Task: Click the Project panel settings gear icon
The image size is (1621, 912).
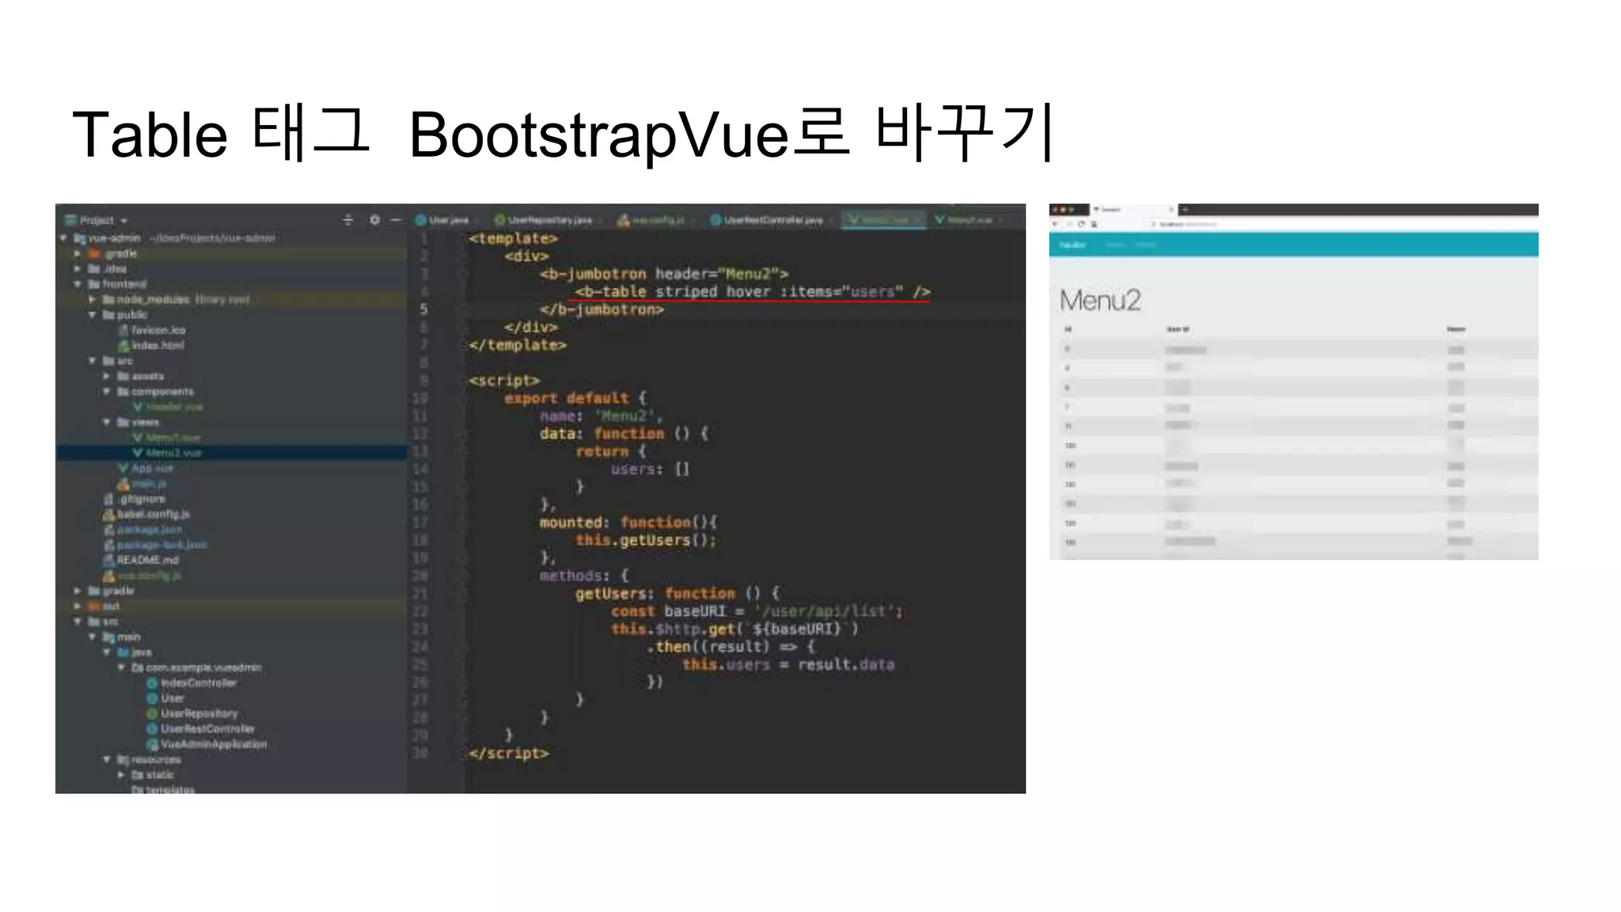Action: pyautogui.click(x=374, y=220)
